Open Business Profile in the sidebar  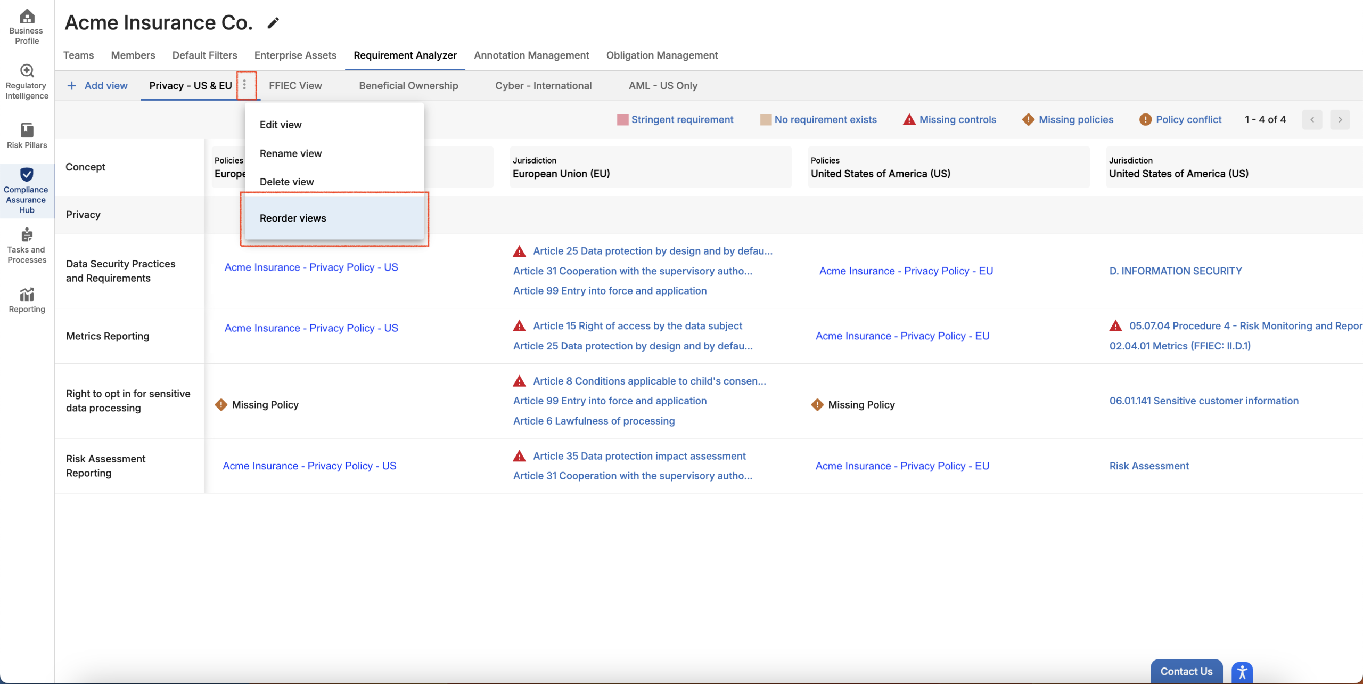(x=27, y=27)
